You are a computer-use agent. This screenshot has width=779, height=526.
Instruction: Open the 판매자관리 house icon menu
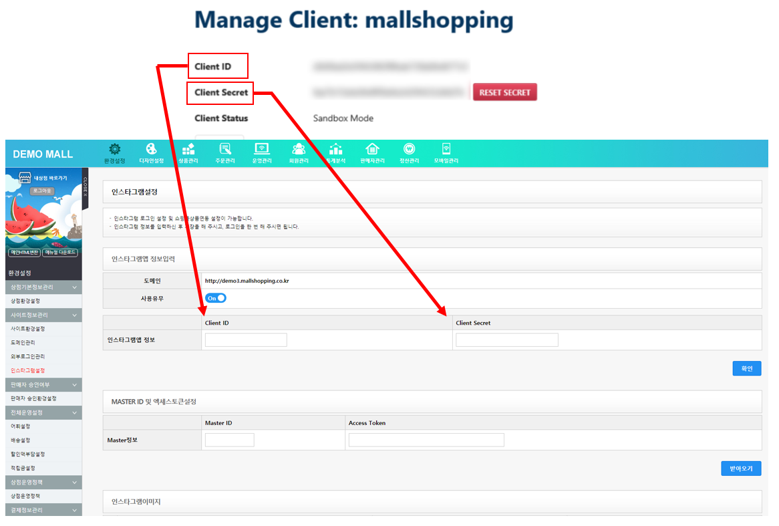373,153
